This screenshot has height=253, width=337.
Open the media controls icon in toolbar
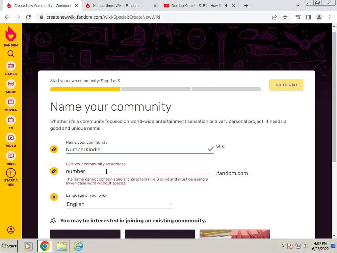coord(298,17)
